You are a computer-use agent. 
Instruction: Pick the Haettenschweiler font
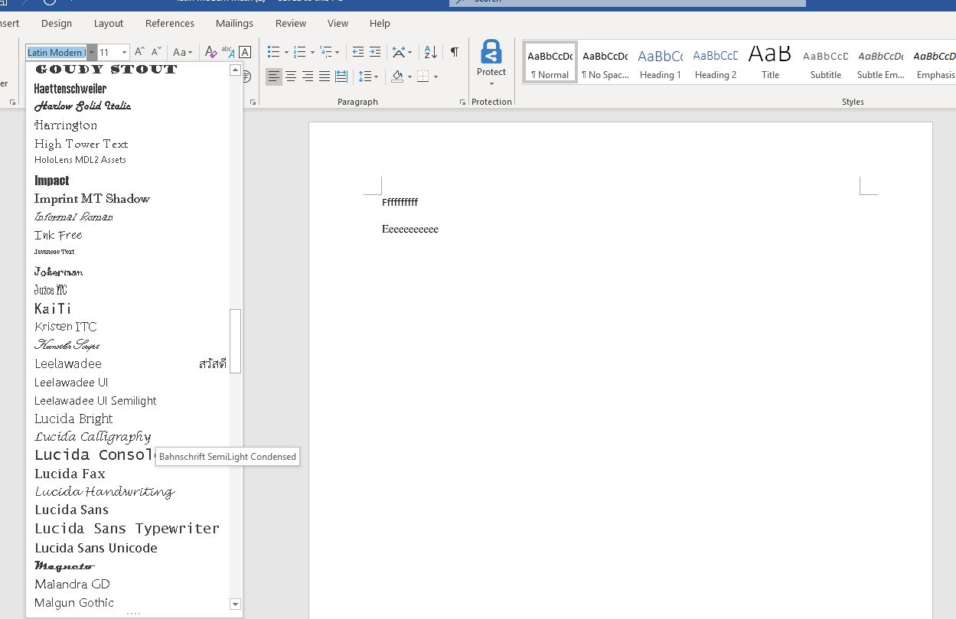70,89
